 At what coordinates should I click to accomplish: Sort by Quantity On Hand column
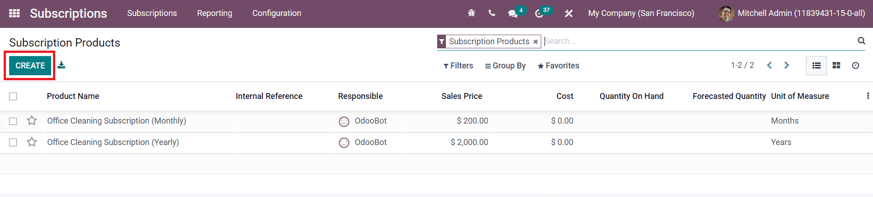632,96
